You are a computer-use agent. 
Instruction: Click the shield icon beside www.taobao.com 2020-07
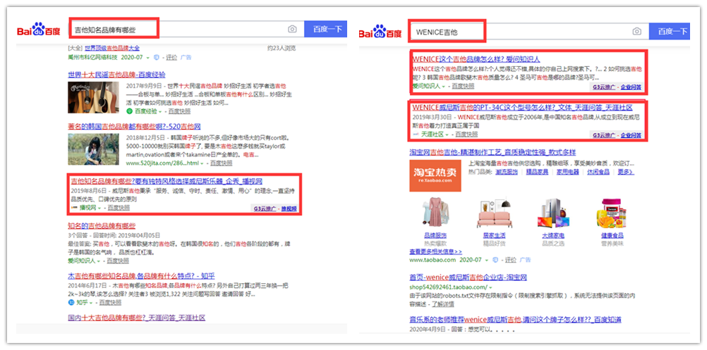[x=495, y=260]
